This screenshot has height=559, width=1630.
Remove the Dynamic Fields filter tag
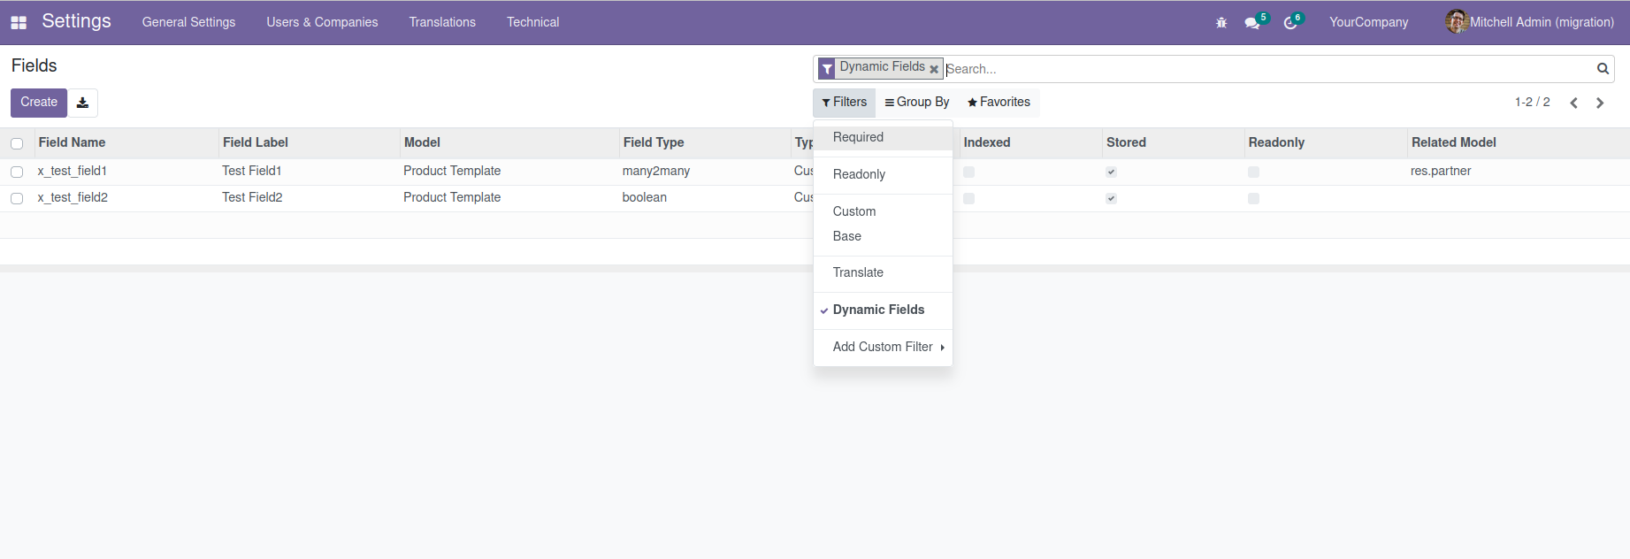[934, 69]
